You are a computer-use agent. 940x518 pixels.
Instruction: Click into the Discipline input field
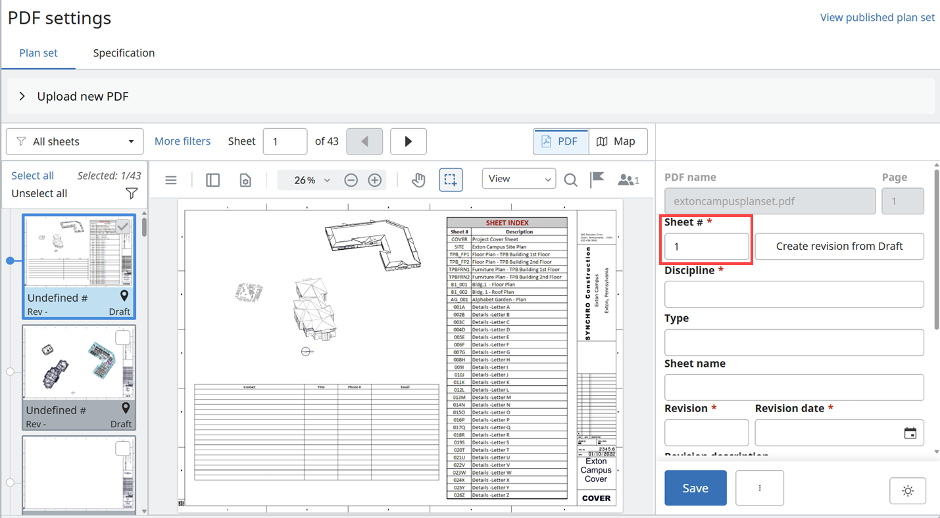[793, 294]
